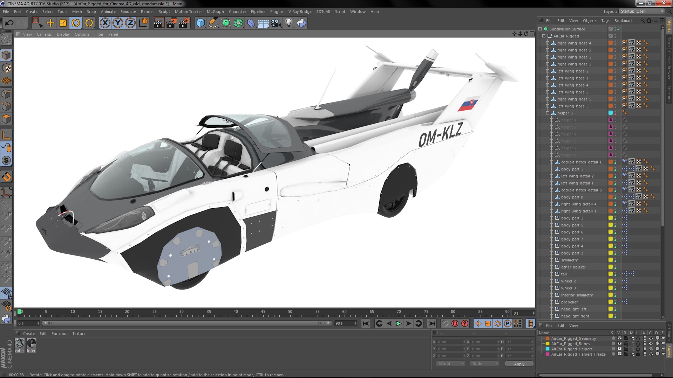The image size is (673, 378).
Task: Open the Scale mode dropdown
Action: [485, 364]
